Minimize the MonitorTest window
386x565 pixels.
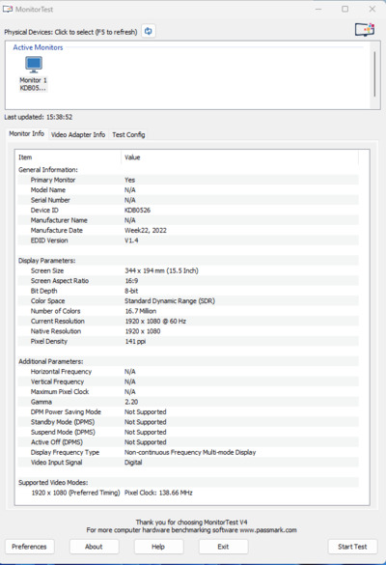coord(318,9)
